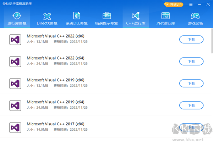Download Visual C++ 2017 (x86)
Screen dimensions: 213x142
click(191, 127)
